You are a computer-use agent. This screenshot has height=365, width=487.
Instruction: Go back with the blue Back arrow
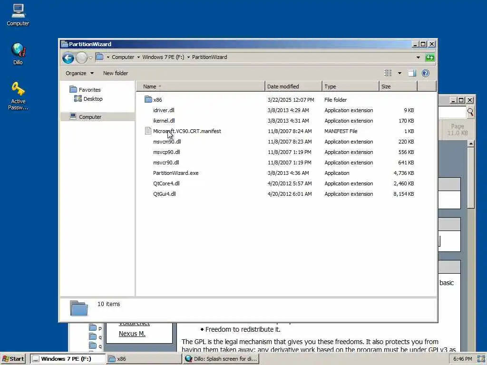[x=68, y=58]
